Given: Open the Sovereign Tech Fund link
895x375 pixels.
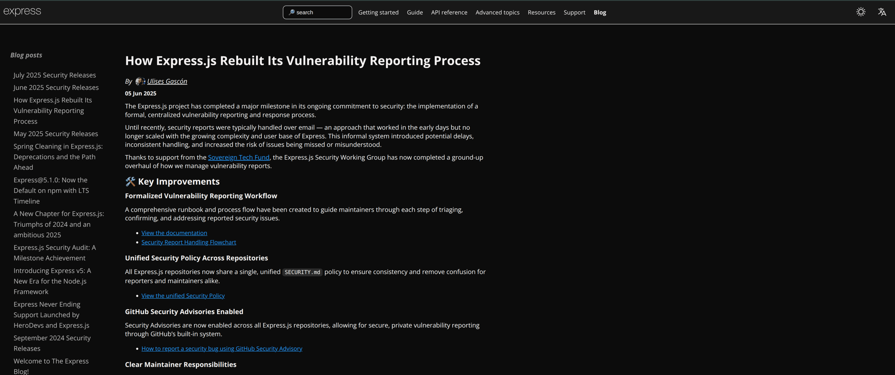Looking at the screenshot, I should pos(238,157).
